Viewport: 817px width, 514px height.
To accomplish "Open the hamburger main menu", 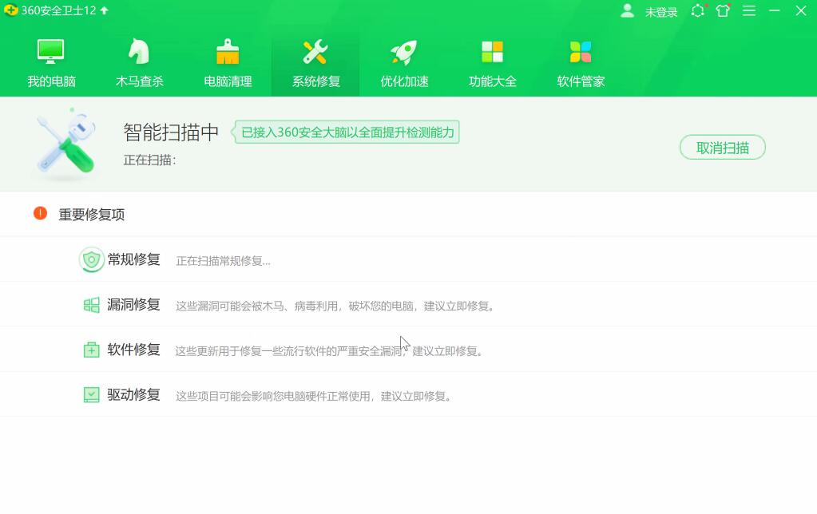I will point(749,11).
